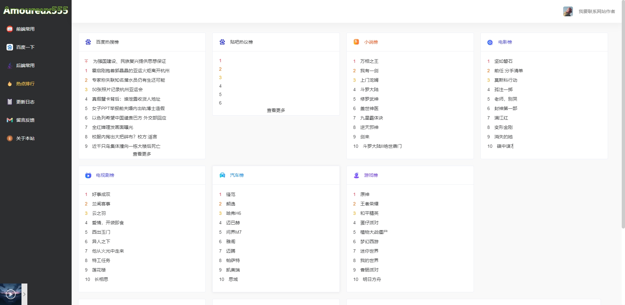This screenshot has width=625, height=305.
Task: Click the 关于本站 info icon
Action: pyautogui.click(x=10, y=138)
